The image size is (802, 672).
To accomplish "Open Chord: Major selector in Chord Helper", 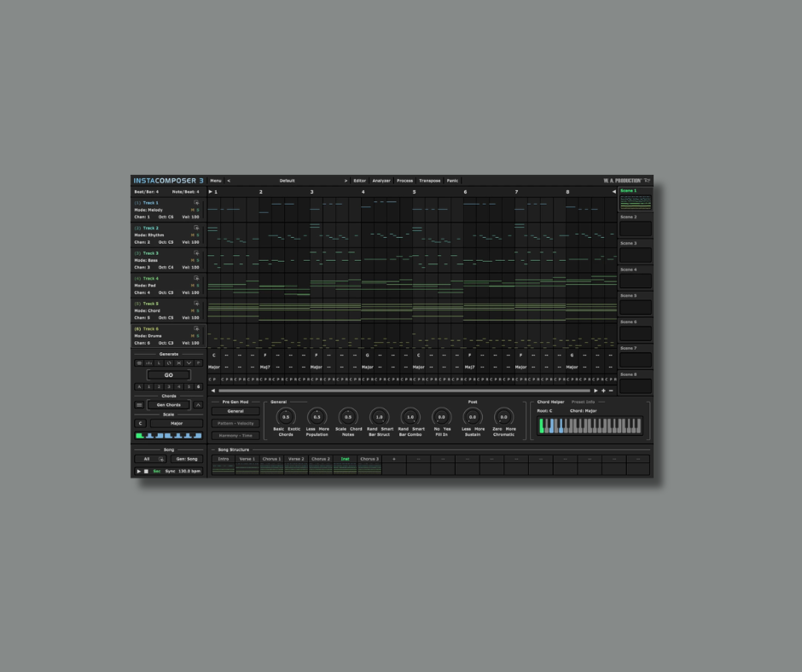I will pyautogui.click(x=583, y=411).
